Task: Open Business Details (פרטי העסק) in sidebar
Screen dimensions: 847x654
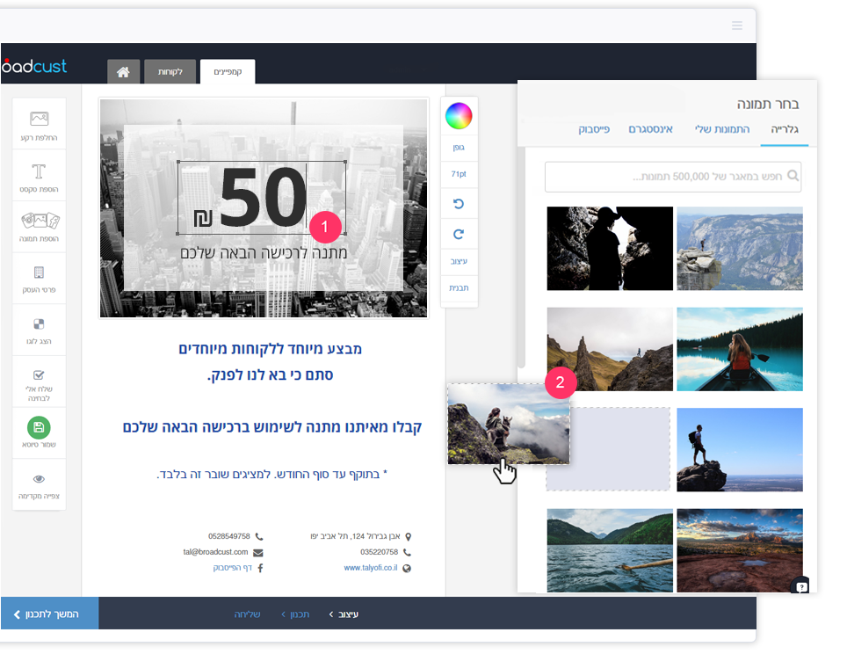Action: (x=39, y=272)
